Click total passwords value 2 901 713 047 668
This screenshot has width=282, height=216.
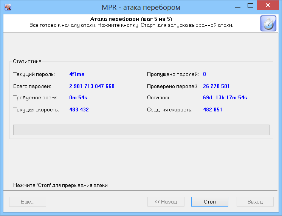pos(92,86)
